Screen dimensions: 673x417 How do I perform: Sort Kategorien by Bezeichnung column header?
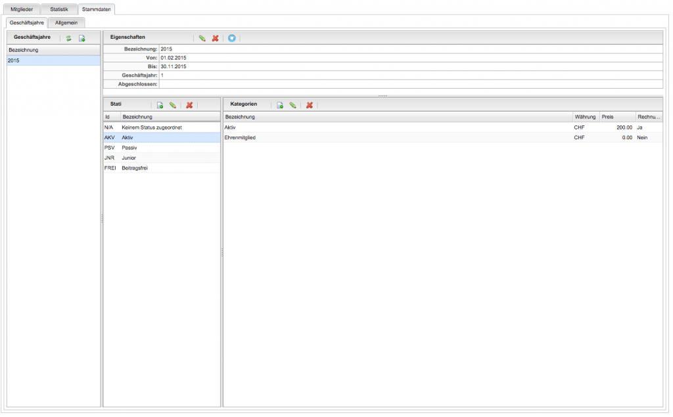coord(398,117)
